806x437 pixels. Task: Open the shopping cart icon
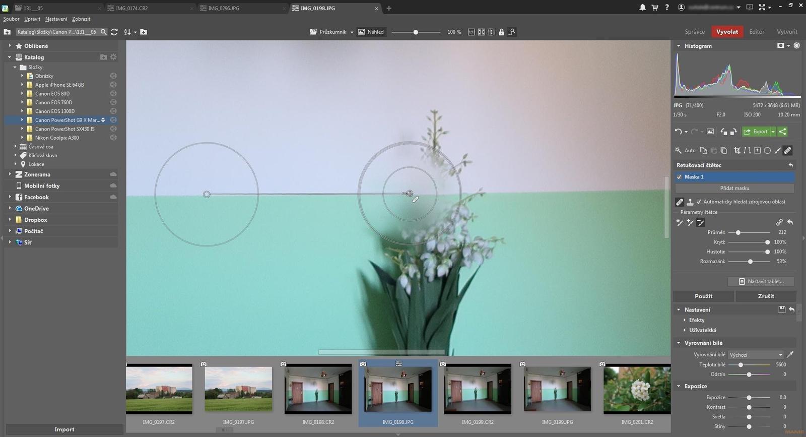click(655, 8)
